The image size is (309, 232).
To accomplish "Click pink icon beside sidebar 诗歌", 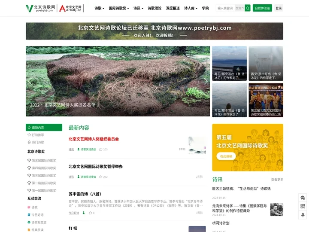I will point(29,208).
